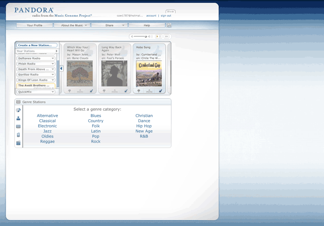Image resolution: width=324 pixels, height=226 pixels.
Task: Choose the R&B genre
Action: [144, 136]
